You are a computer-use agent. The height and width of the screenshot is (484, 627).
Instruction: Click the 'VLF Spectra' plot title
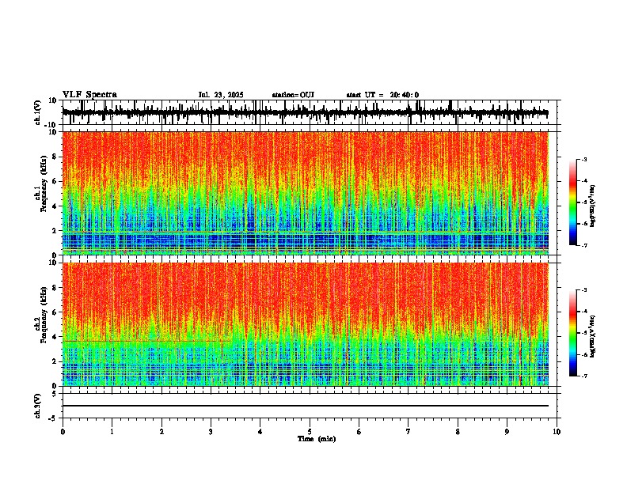[89, 95]
